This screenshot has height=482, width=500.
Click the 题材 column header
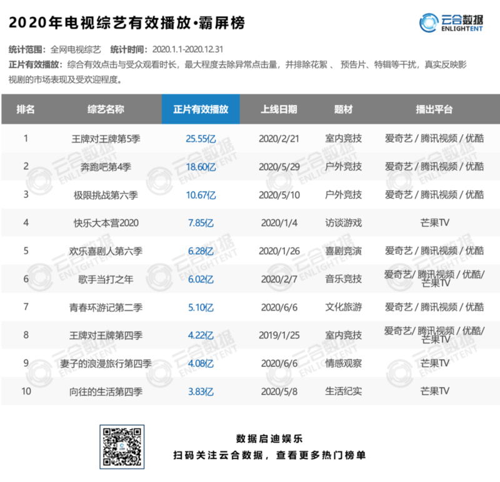[x=344, y=109]
